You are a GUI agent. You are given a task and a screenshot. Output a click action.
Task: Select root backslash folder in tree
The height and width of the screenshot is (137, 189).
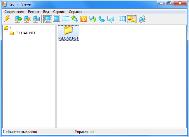(x=8, y=28)
